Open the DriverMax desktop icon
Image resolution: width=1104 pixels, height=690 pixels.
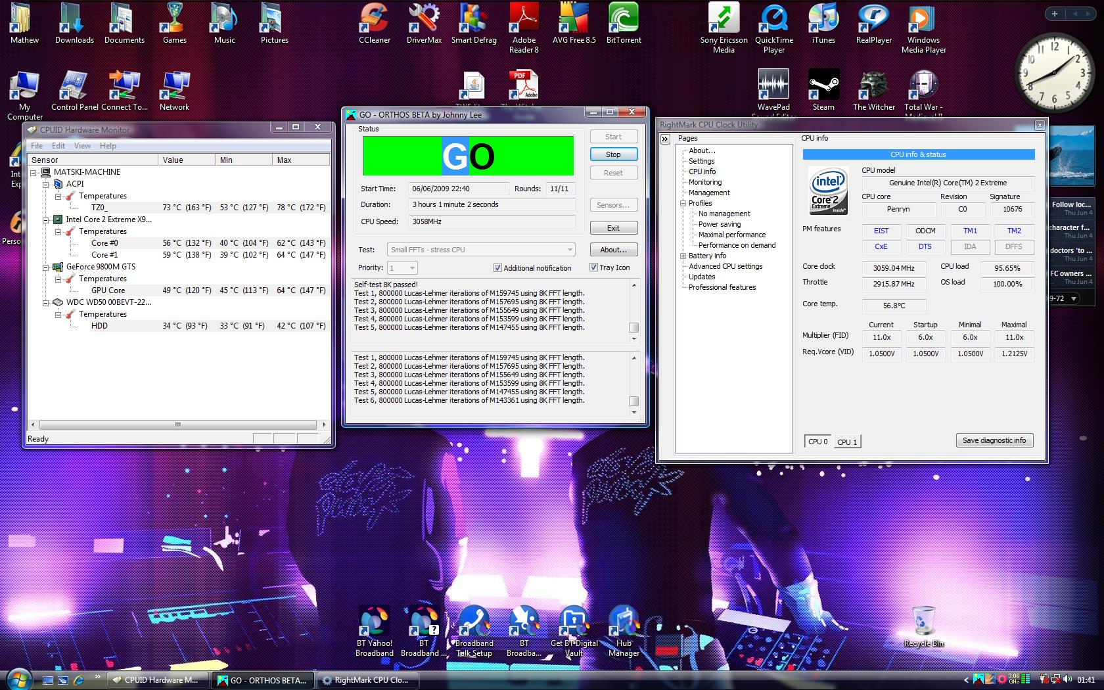click(x=424, y=23)
